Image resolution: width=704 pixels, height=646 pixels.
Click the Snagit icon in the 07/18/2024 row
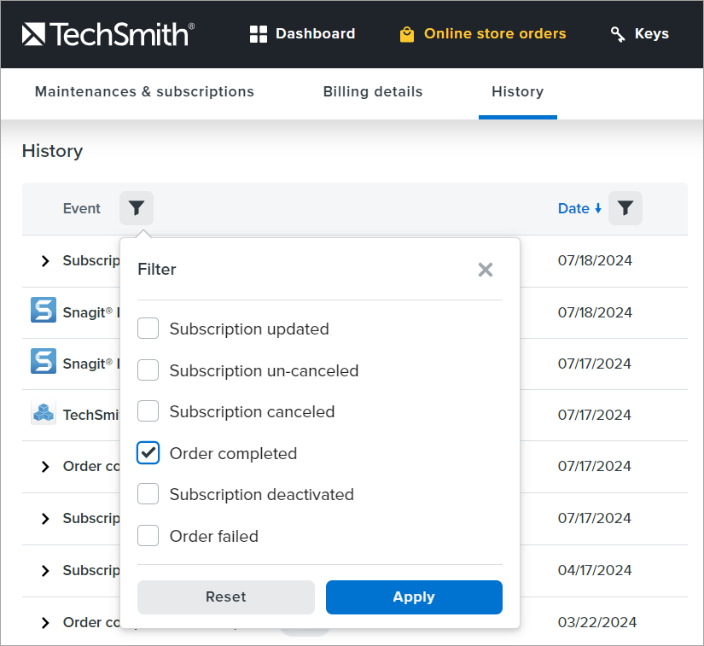44,311
